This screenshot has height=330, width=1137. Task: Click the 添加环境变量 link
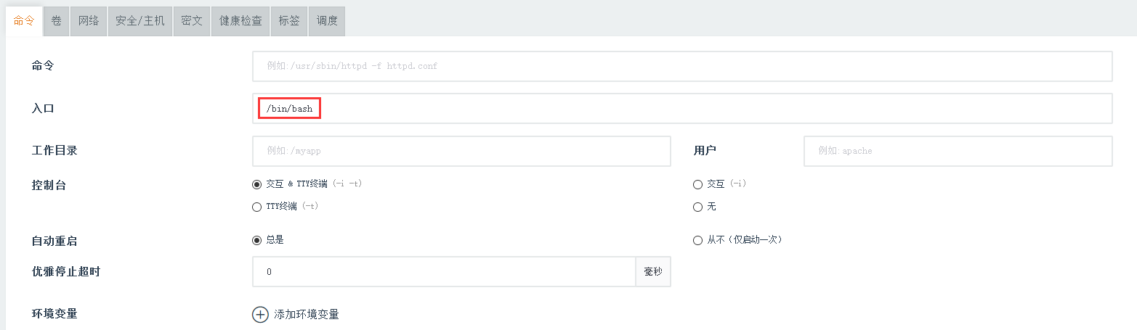point(306,314)
